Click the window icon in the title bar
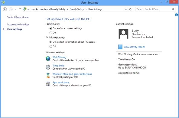The width and height of the screenshot is (179, 118). 3,2
